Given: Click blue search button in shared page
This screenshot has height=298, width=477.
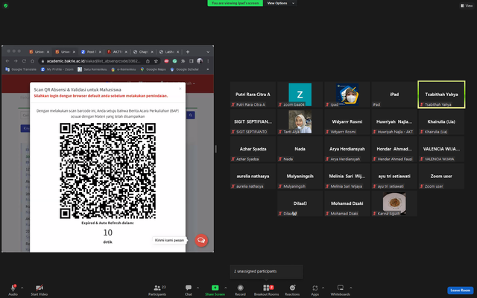Looking at the screenshot, I should (x=191, y=115).
